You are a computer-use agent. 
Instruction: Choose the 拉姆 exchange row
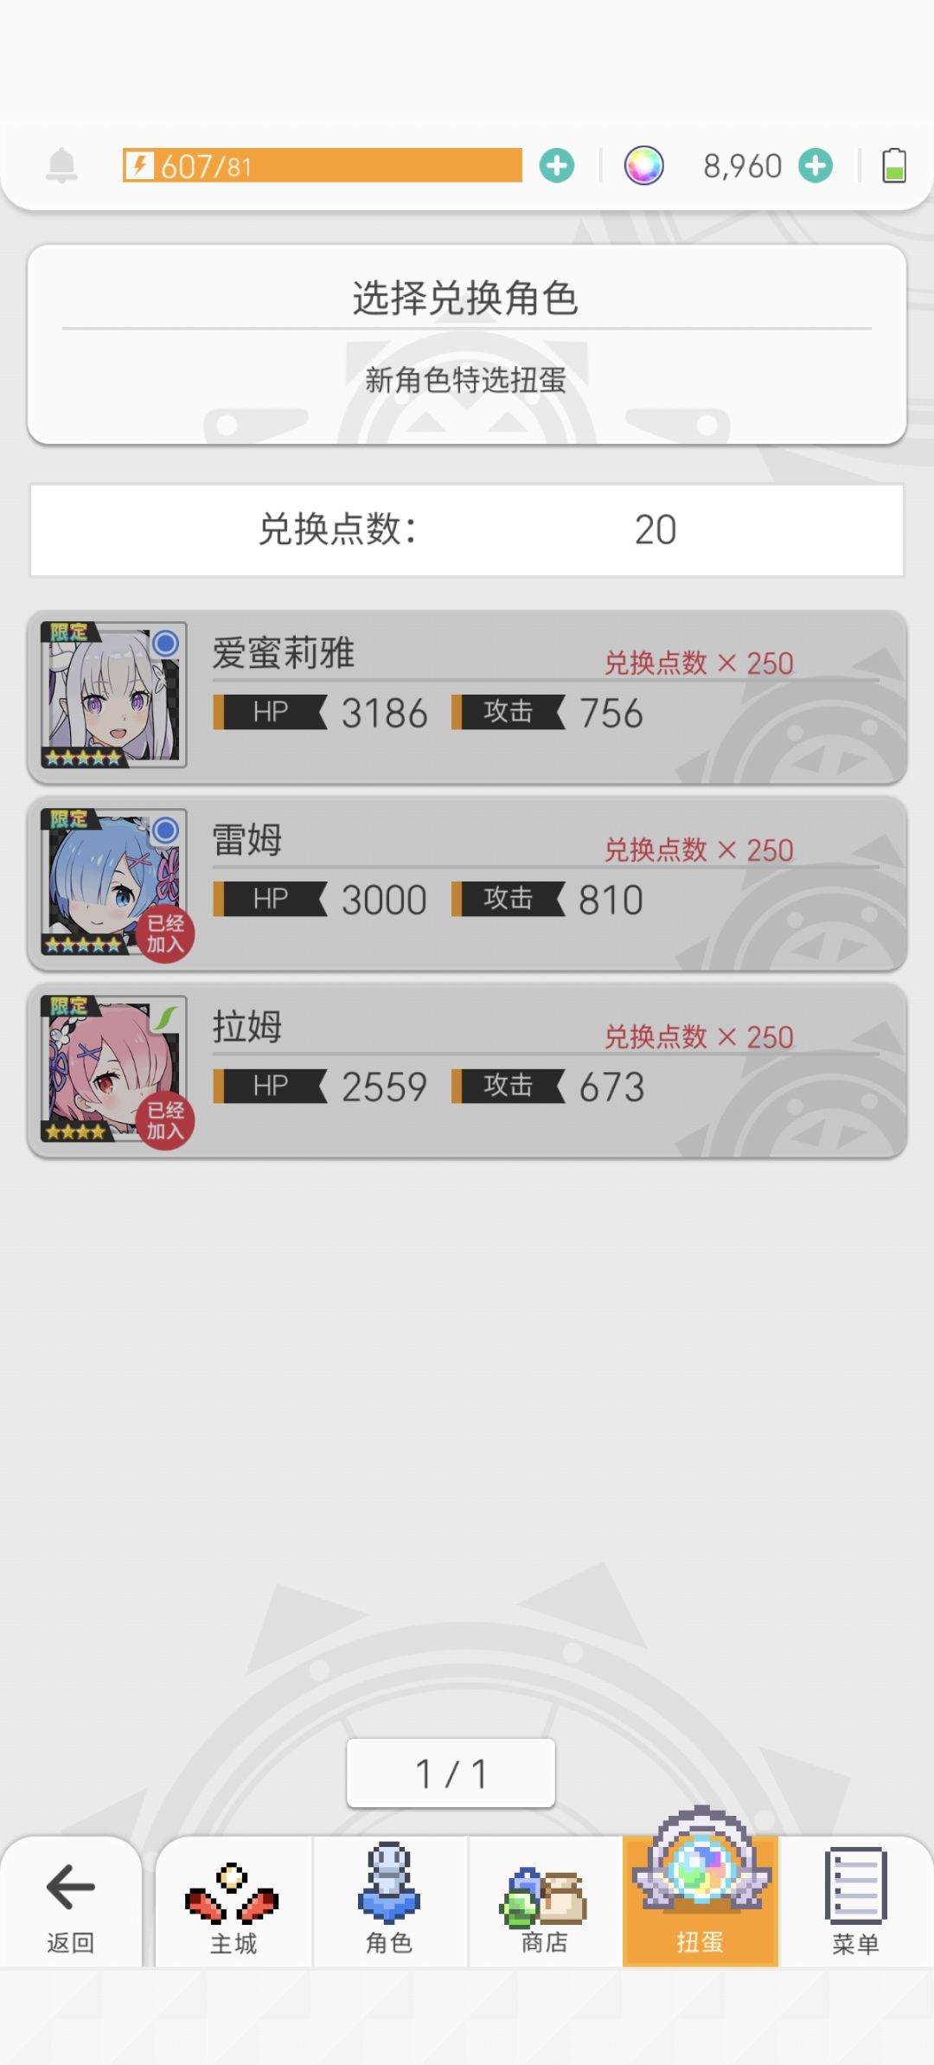tap(467, 1070)
